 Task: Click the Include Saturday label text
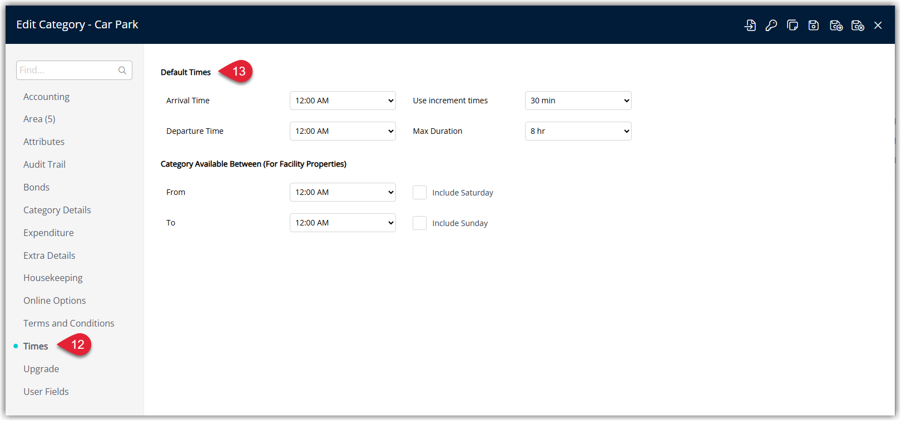pyautogui.click(x=463, y=193)
